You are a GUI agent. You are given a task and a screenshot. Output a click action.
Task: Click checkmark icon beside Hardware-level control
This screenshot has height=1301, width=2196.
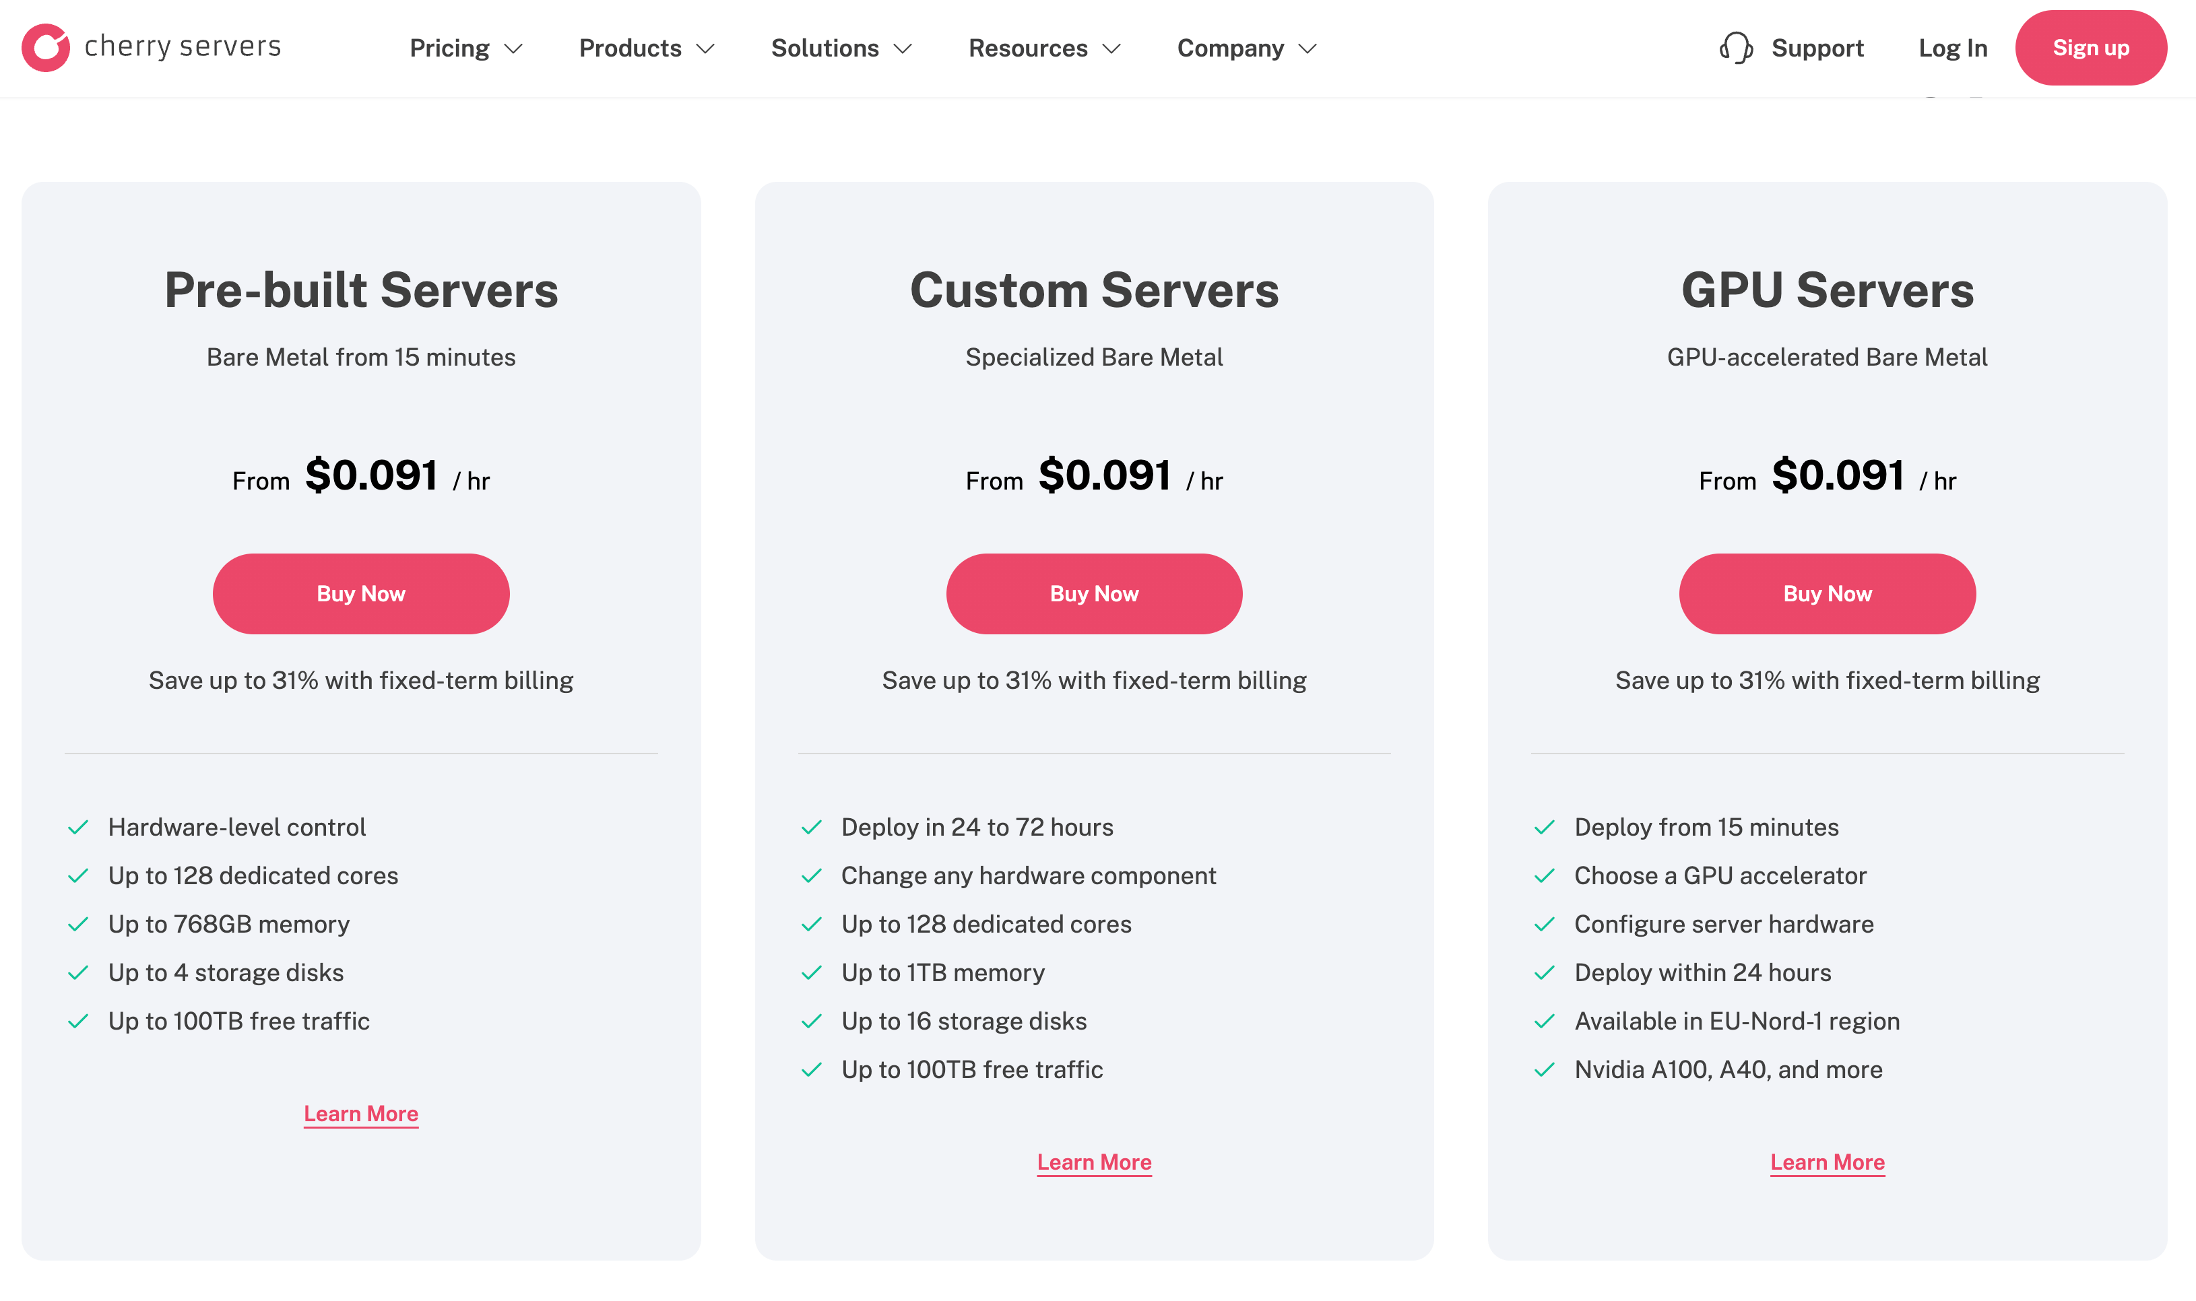(78, 827)
